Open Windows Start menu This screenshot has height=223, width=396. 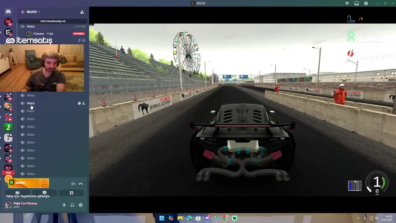162,218
